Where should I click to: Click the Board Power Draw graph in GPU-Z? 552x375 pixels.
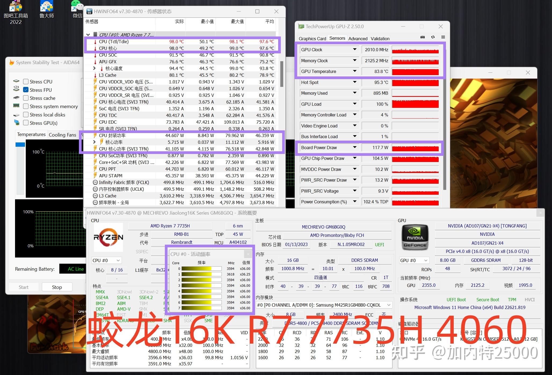[x=415, y=148]
